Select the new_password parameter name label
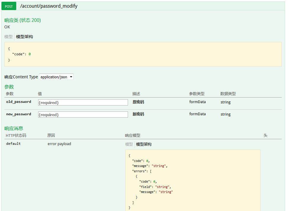The image size is (290, 211). point(19,114)
